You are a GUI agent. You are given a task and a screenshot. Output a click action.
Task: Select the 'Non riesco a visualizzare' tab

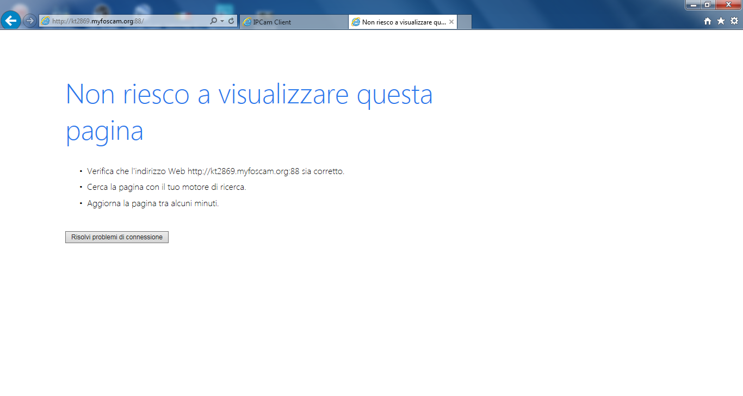(x=403, y=22)
